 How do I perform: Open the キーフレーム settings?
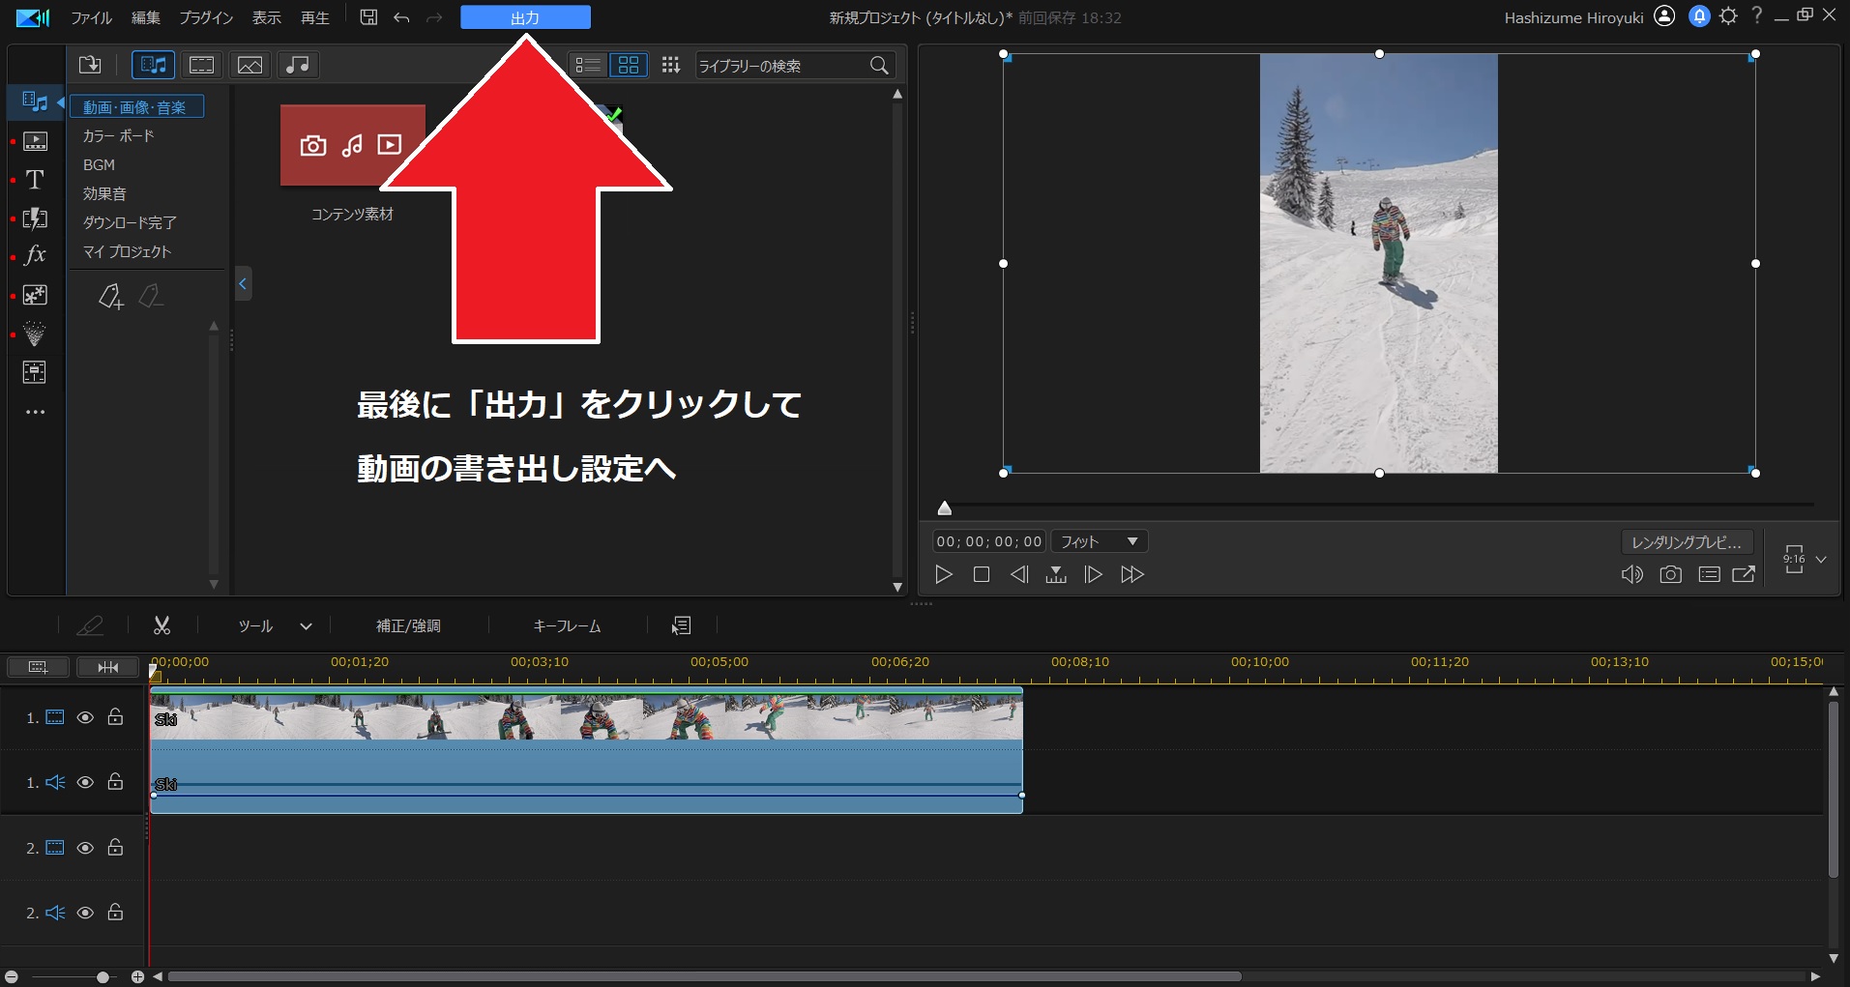click(x=567, y=626)
